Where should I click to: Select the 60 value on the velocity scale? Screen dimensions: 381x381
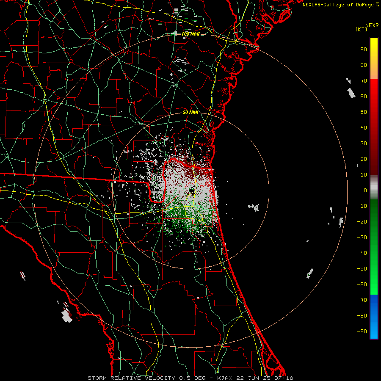pos(364,97)
